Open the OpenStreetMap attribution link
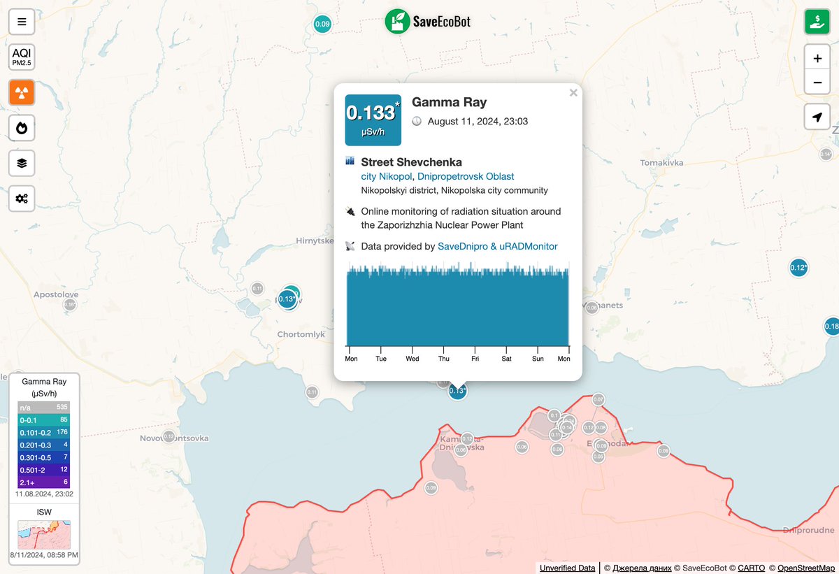The width and height of the screenshot is (839, 574). click(x=806, y=568)
